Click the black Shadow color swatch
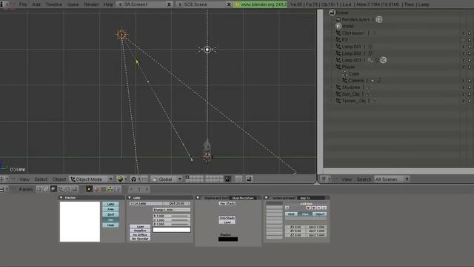 pyautogui.click(x=228, y=239)
